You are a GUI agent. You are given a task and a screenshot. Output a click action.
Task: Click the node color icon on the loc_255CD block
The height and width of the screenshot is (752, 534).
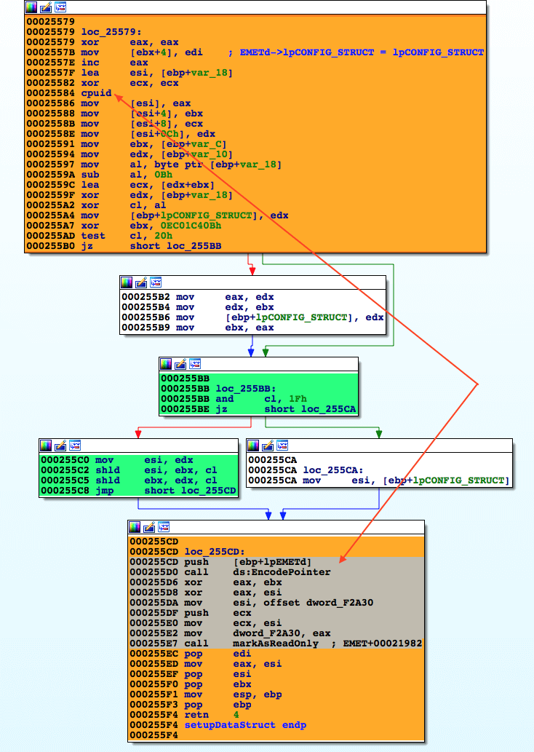[135, 526]
